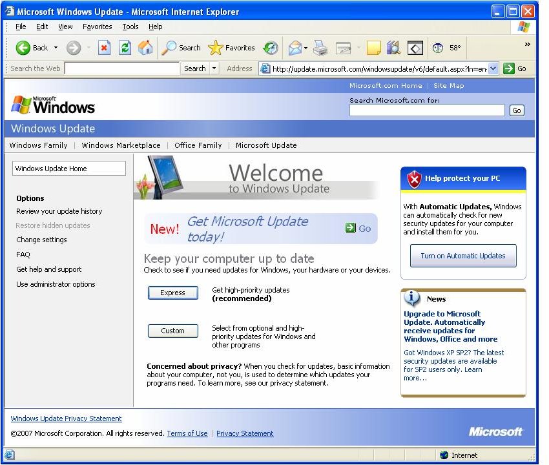Viewport: 549px width, 465px height.
Task: Open the Edit menu
Action: click(42, 26)
